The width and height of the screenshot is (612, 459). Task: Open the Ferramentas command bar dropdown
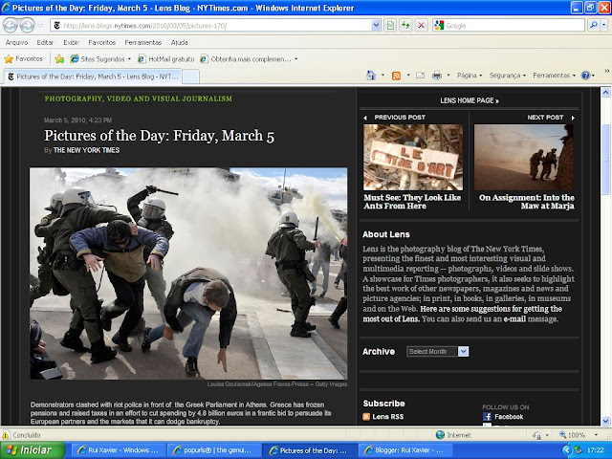click(x=554, y=76)
